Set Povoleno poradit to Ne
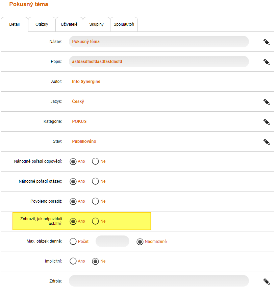This screenshot has height=293, width=278. [x=95, y=201]
